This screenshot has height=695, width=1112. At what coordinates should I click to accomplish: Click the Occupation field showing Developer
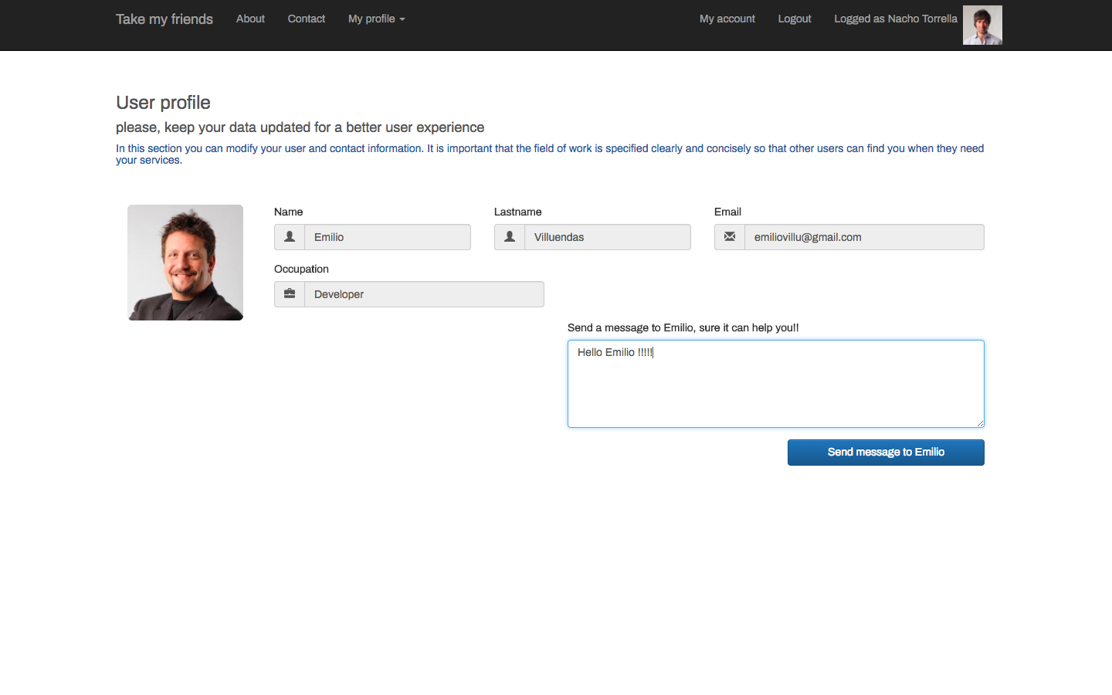(424, 294)
